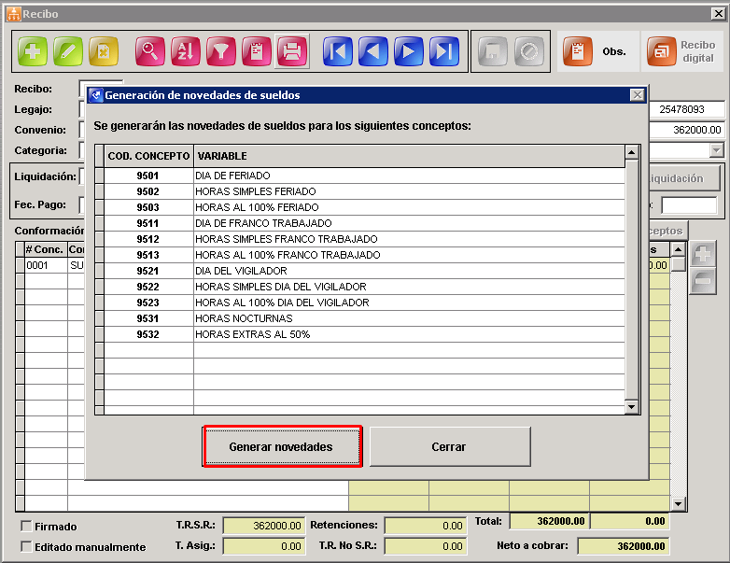Click the Neto a cobrar value field

(x=624, y=546)
